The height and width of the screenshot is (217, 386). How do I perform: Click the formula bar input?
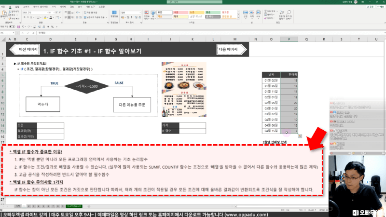209,33
